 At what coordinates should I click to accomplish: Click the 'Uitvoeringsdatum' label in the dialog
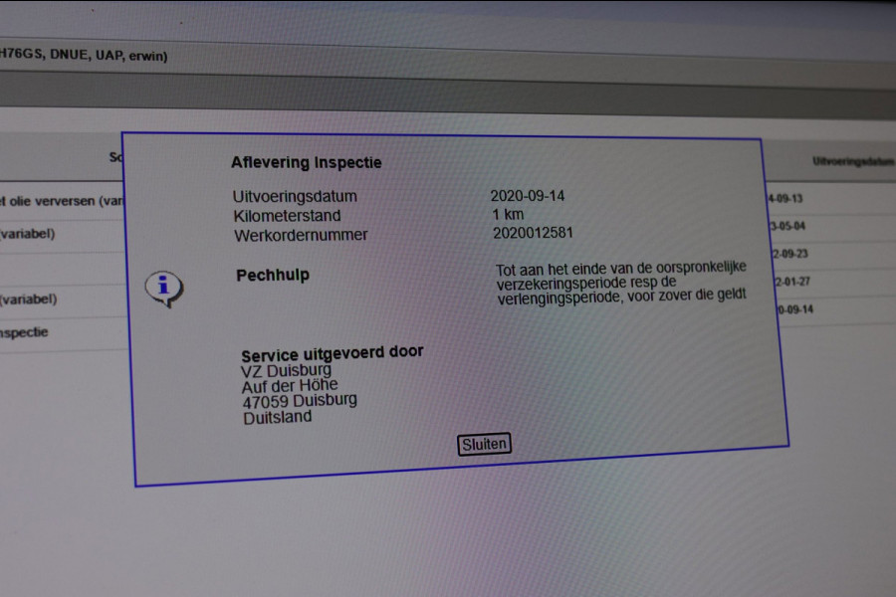(295, 197)
